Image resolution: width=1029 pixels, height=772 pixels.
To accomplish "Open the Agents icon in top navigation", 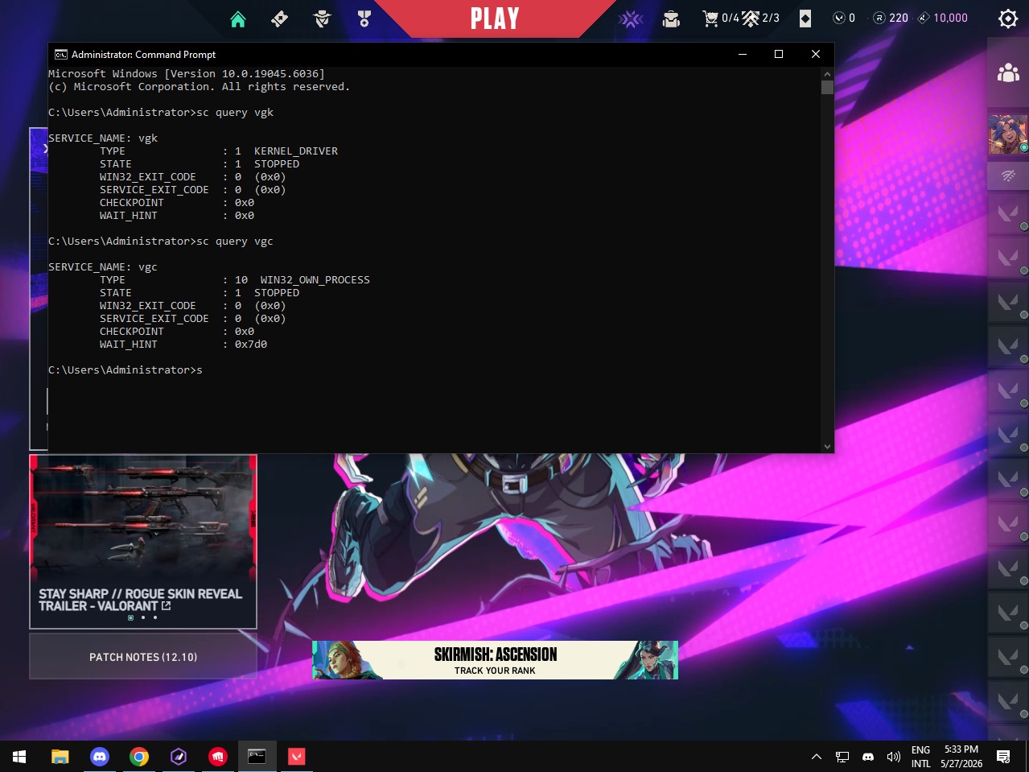I will (323, 19).
